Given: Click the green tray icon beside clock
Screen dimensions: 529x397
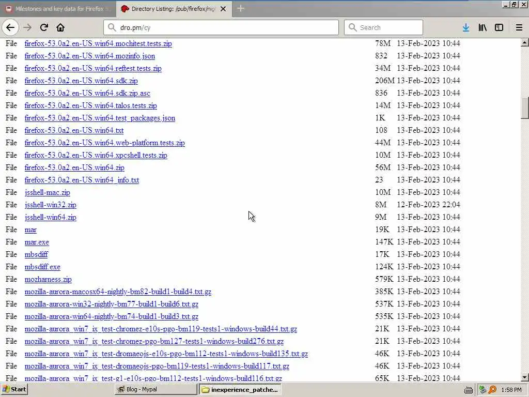Looking at the screenshot, I should click(483, 390).
